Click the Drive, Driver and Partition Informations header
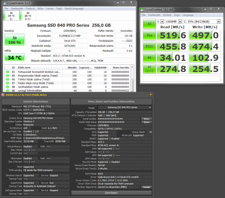The width and height of the screenshot is (225, 198). coord(111,102)
